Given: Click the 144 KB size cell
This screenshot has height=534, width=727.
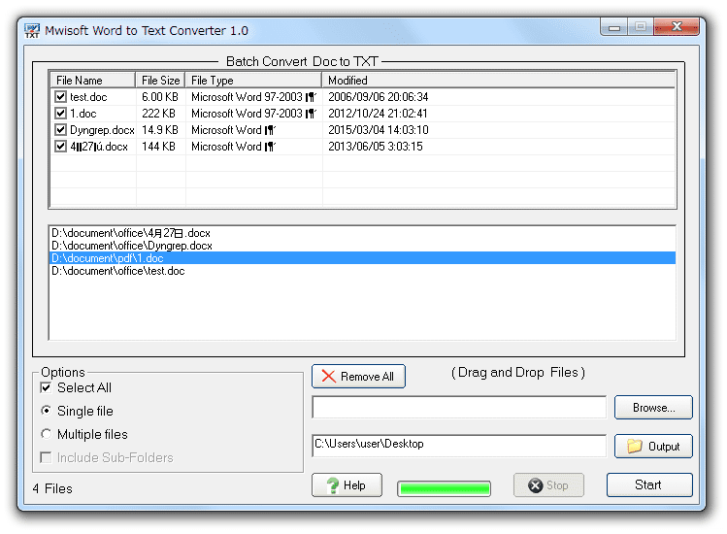Looking at the screenshot, I should 158,147.
